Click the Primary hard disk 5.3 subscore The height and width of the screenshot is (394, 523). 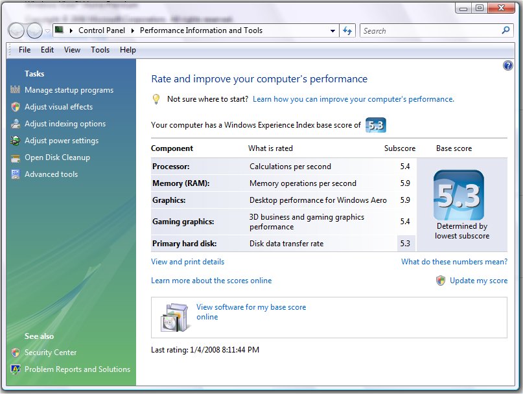pyautogui.click(x=405, y=244)
